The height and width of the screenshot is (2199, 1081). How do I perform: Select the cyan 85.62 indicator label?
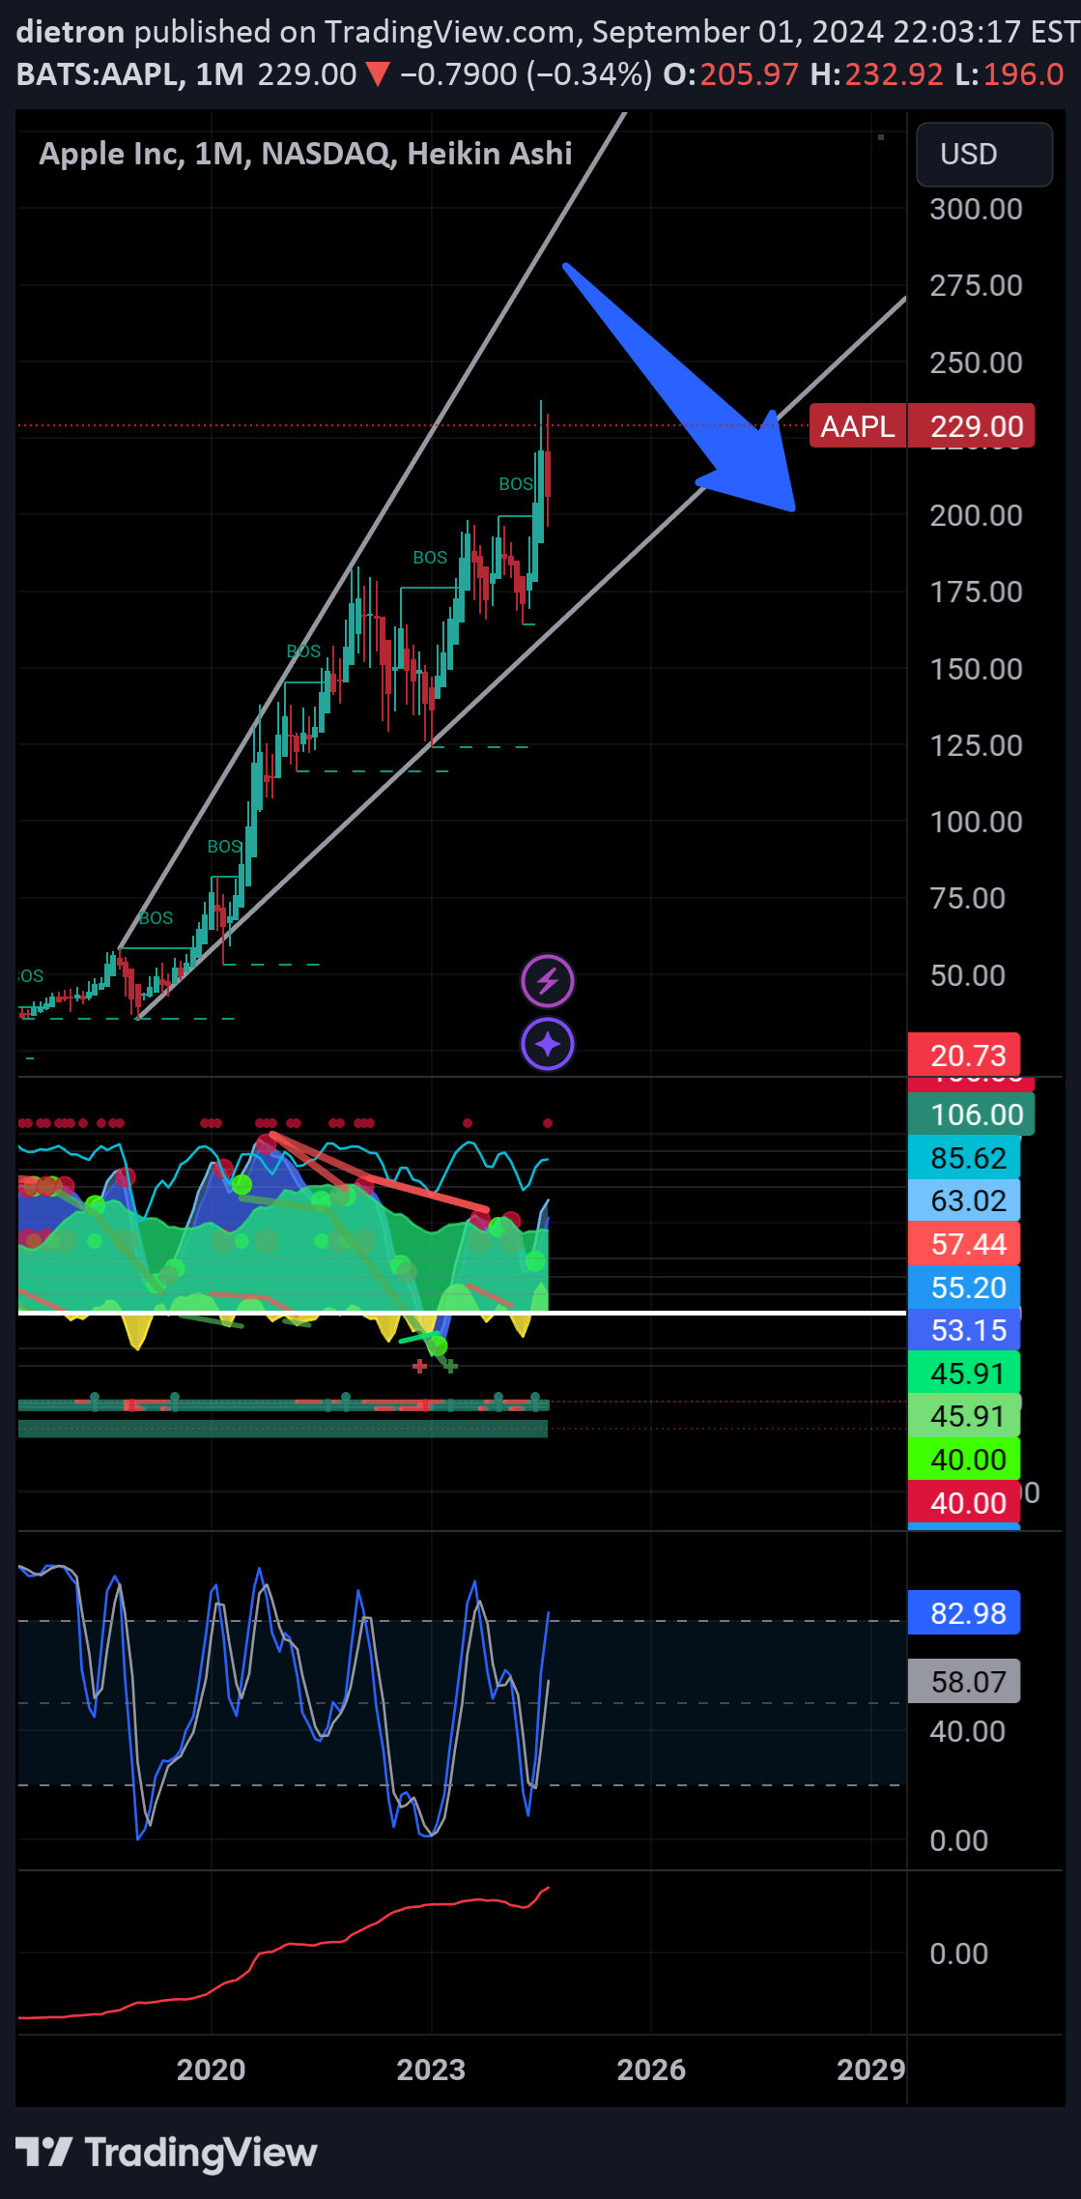click(964, 1158)
